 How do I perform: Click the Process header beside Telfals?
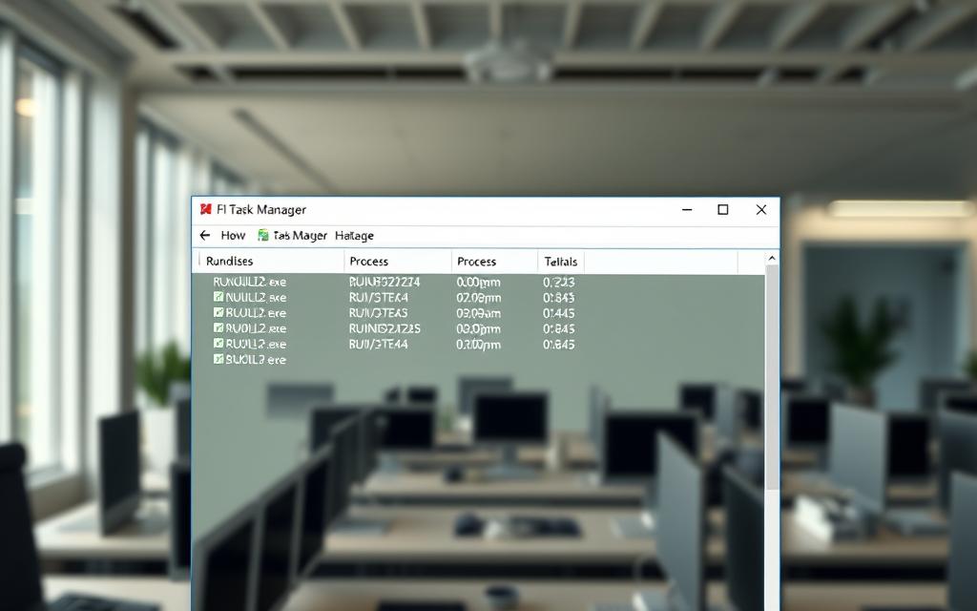point(476,262)
